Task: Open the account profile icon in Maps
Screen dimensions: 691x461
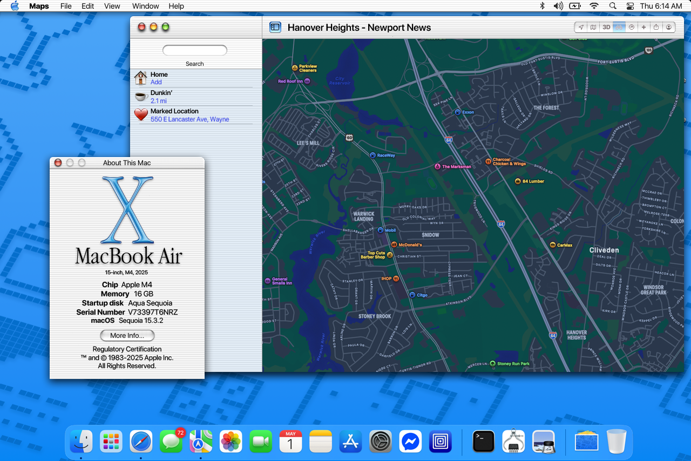Action: click(x=669, y=27)
